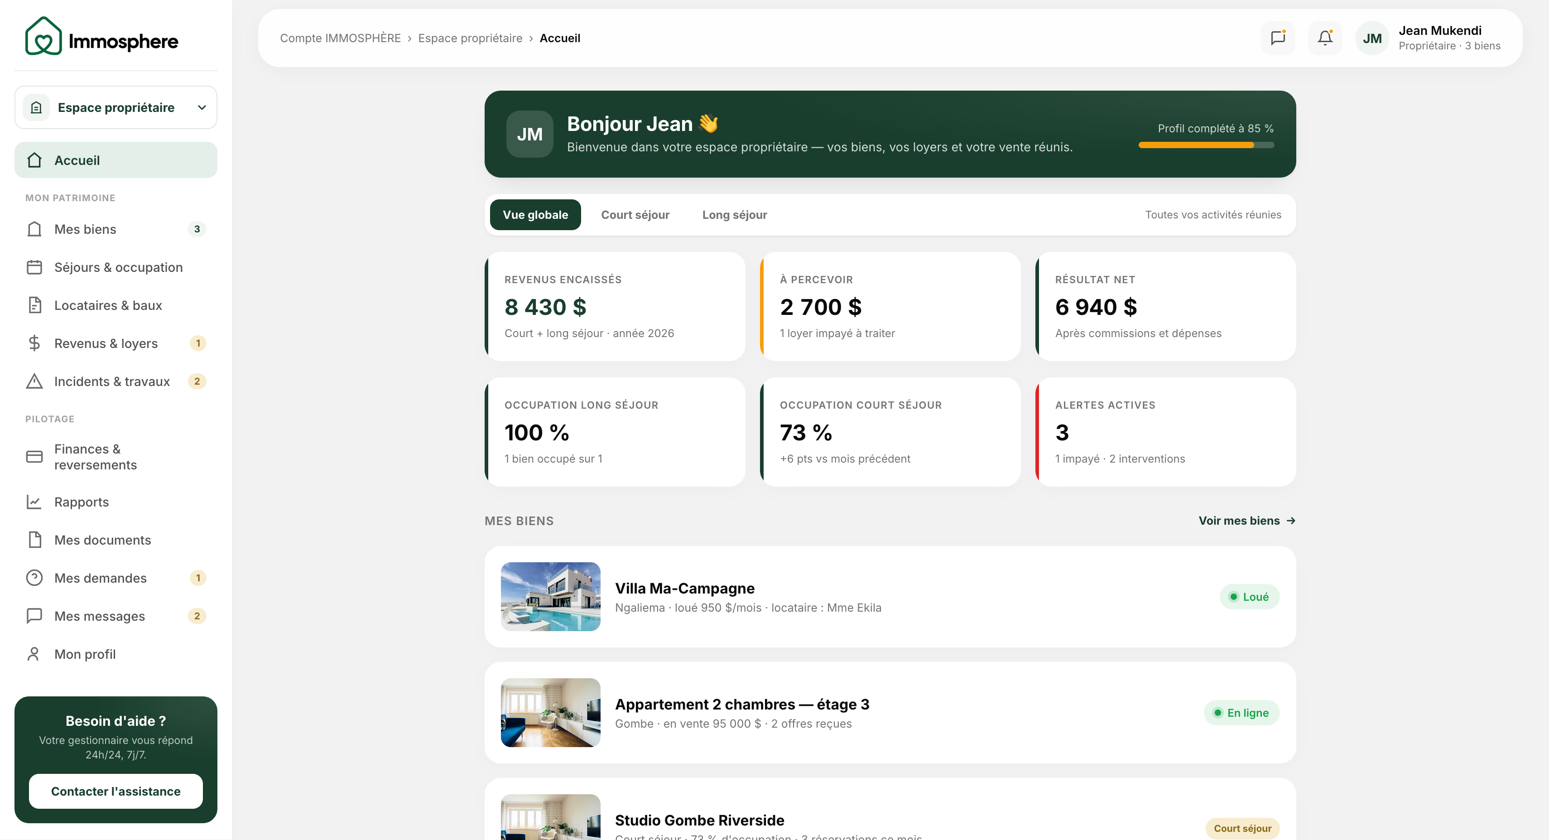
Task: Open Locataires & baux section
Action: (116, 305)
